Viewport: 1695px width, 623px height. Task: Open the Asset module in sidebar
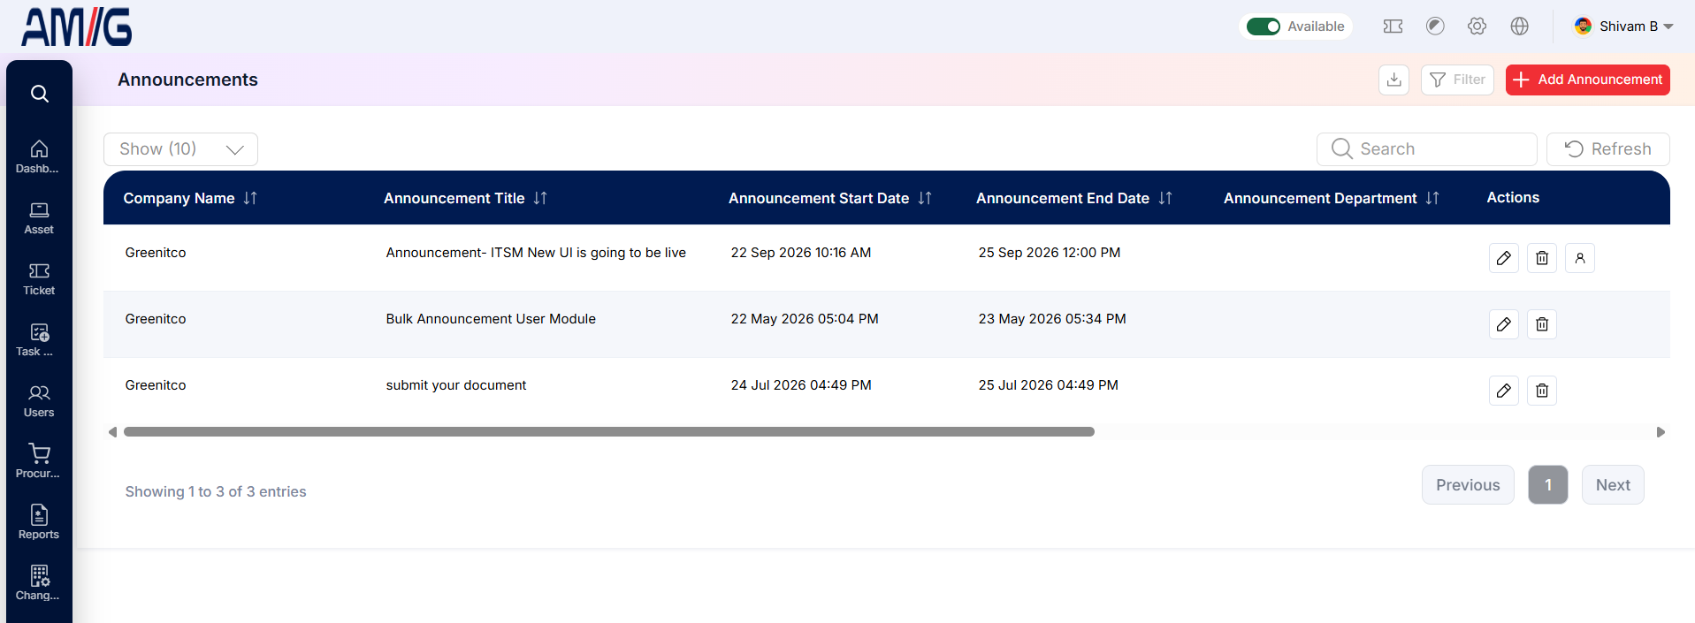point(39,217)
